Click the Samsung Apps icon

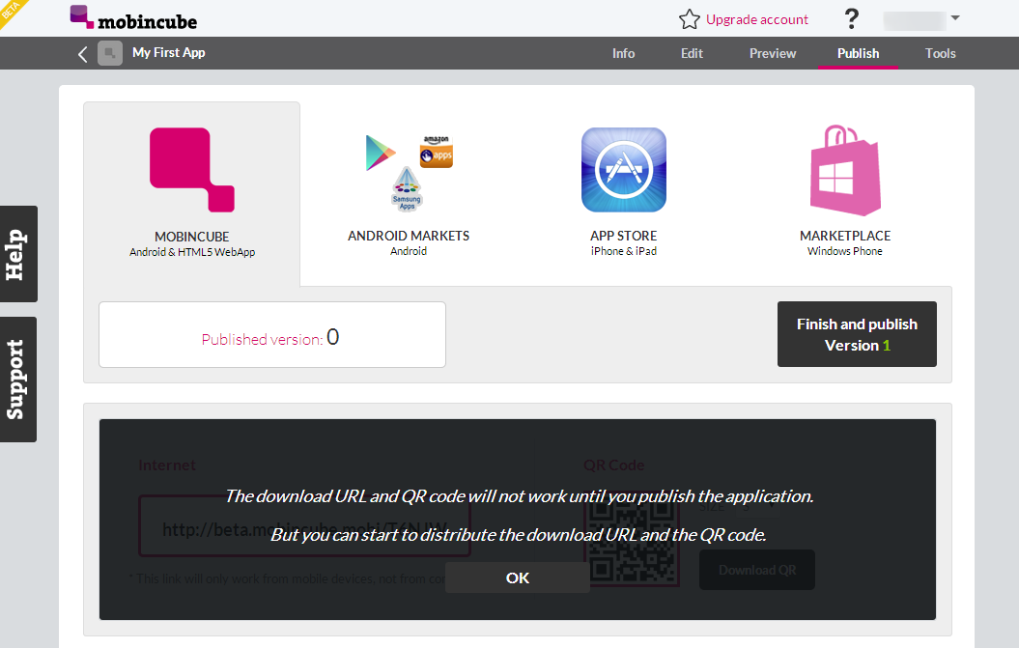(x=407, y=189)
